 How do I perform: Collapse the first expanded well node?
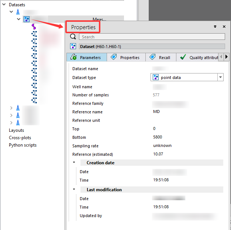tap(11, 12)
